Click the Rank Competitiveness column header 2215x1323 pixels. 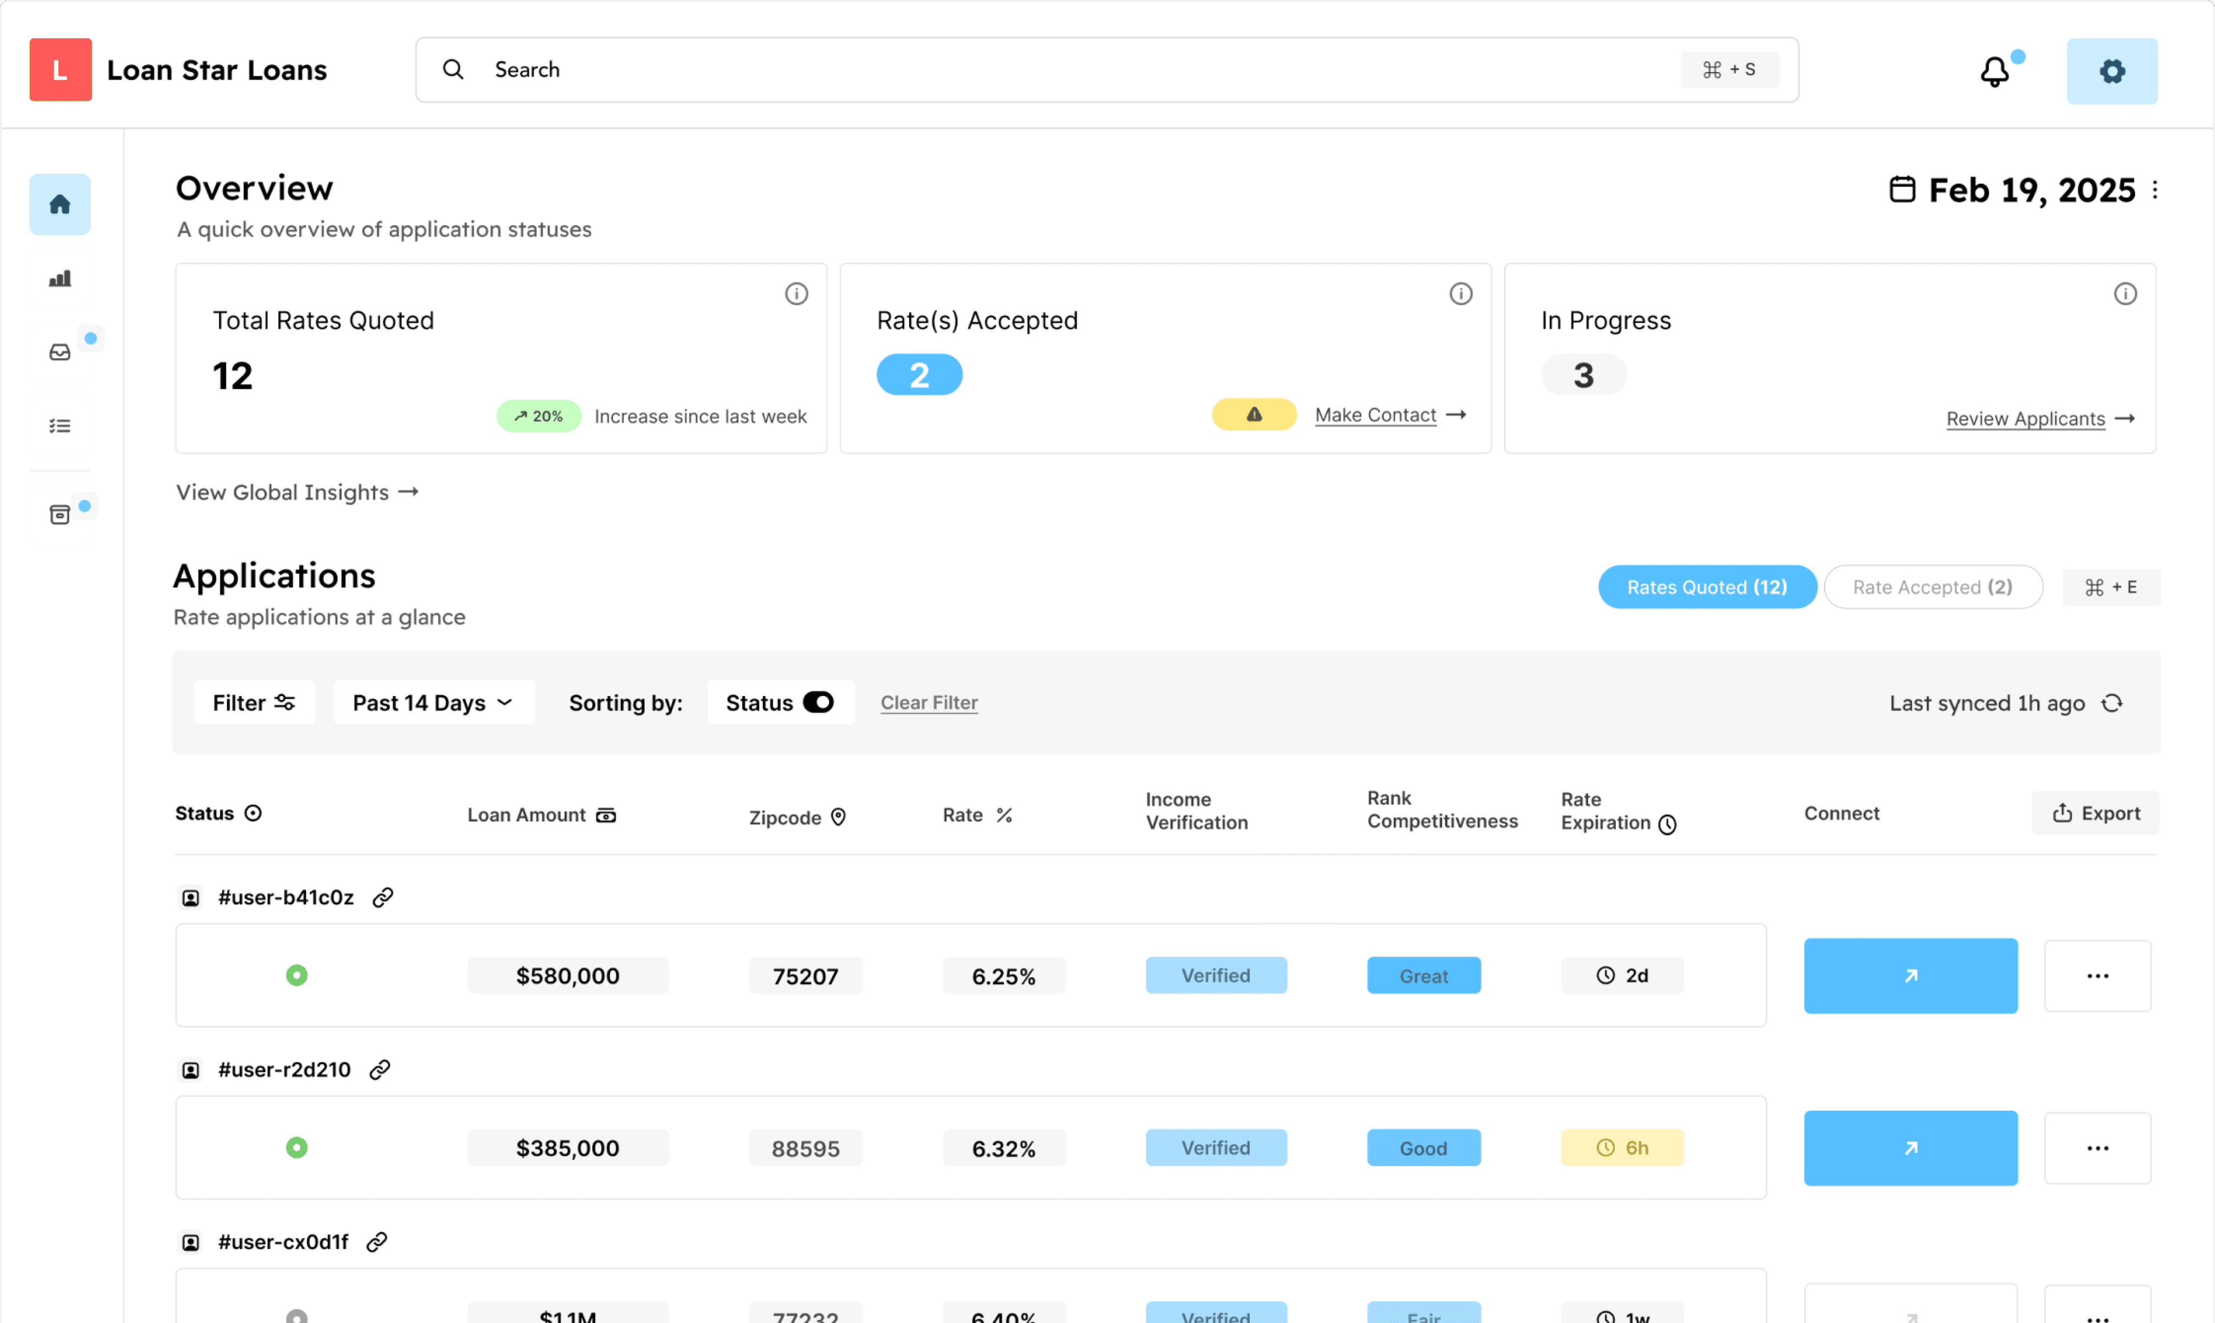click(x=1442, y=810)
